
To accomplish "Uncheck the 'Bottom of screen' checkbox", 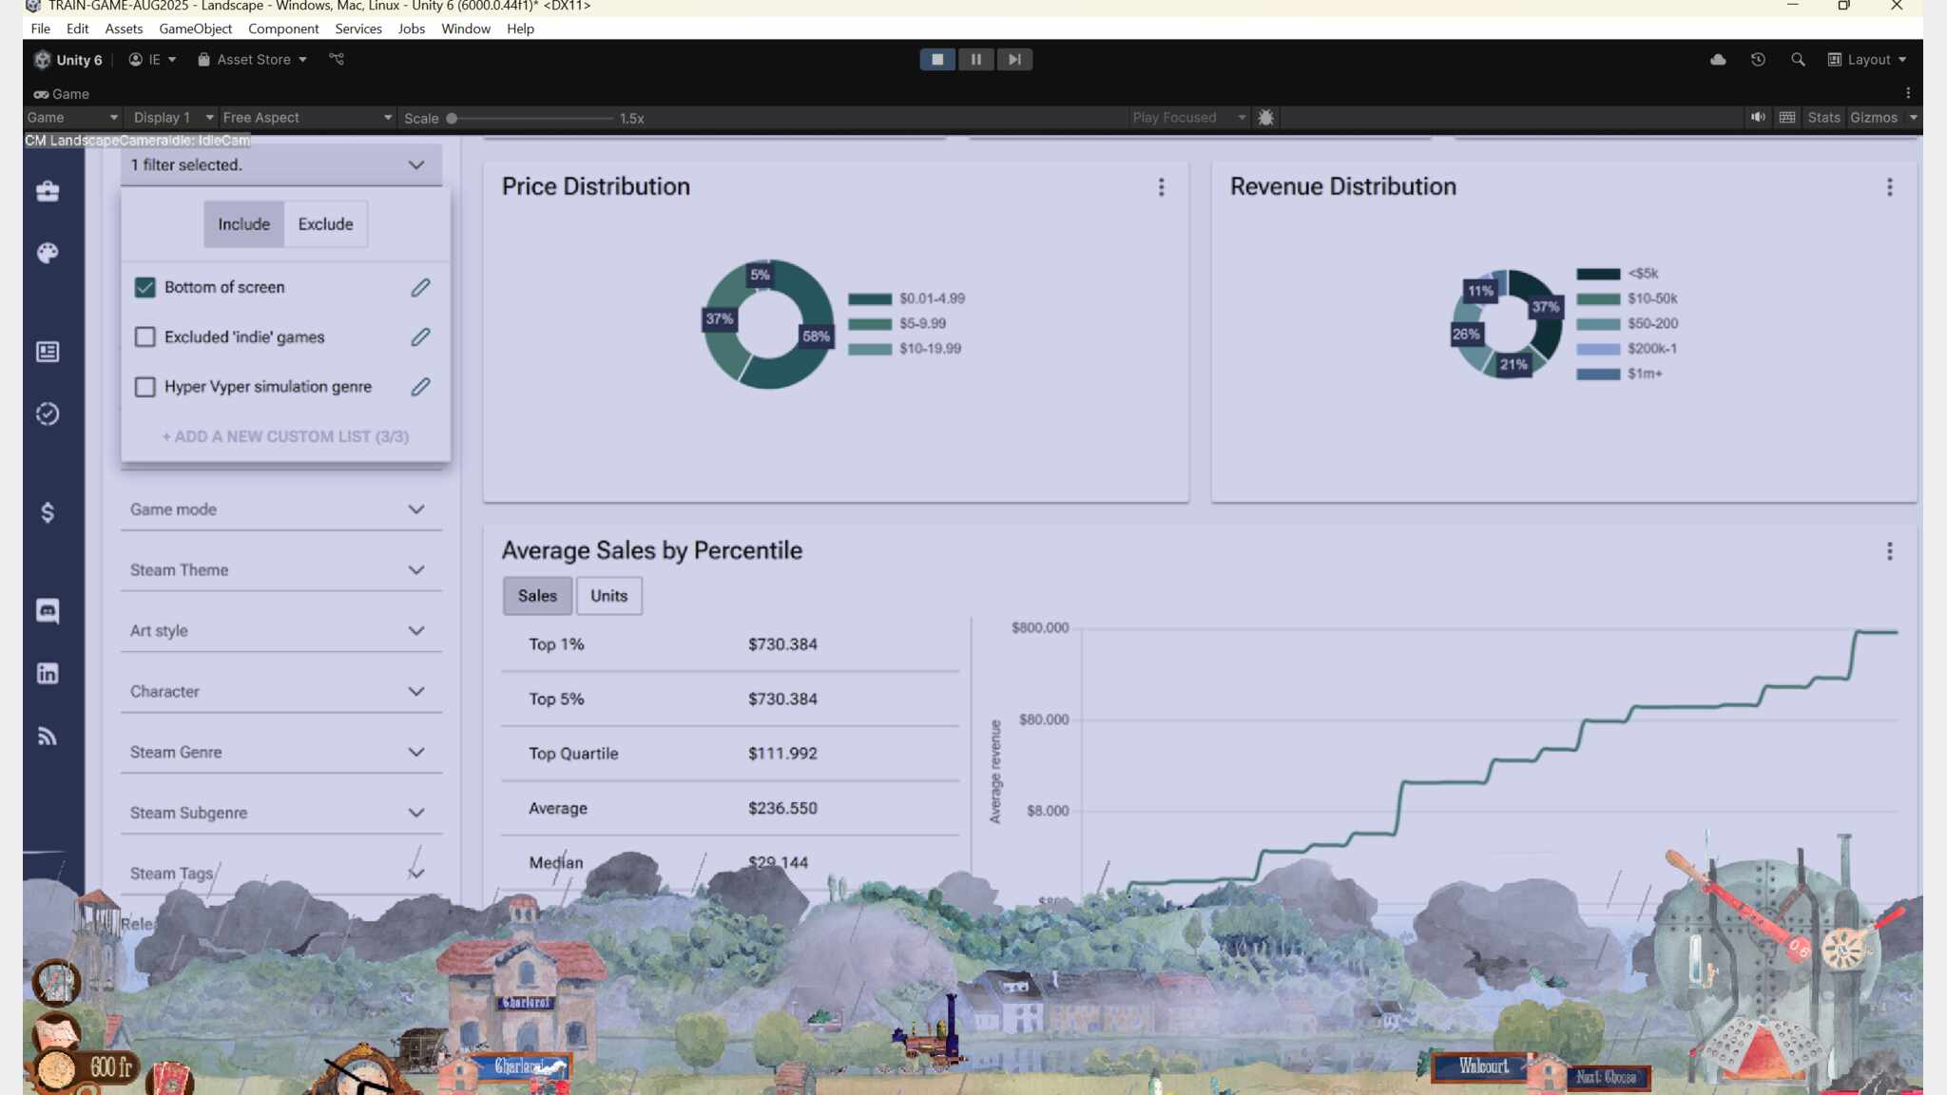I will [x=145, y=287].
